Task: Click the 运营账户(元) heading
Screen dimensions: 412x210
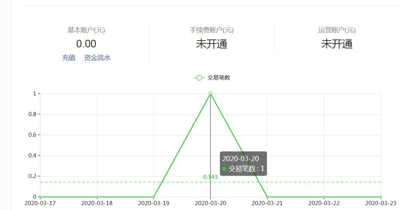Action: point(337,30)
